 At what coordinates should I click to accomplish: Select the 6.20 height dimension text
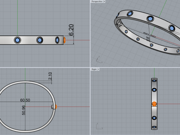(x=71, y=30)
